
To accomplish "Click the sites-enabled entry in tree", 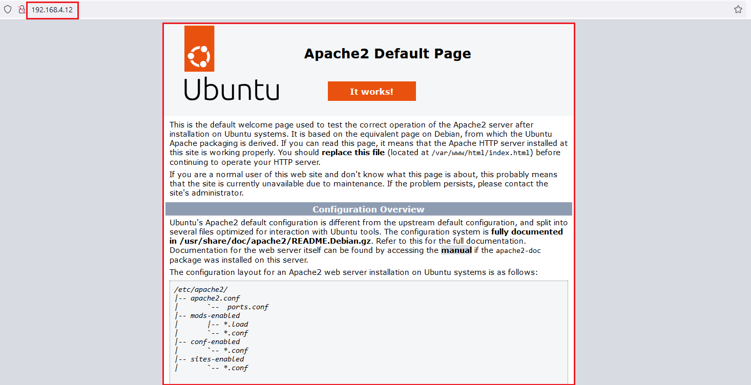I will click(x=217, y=359).
